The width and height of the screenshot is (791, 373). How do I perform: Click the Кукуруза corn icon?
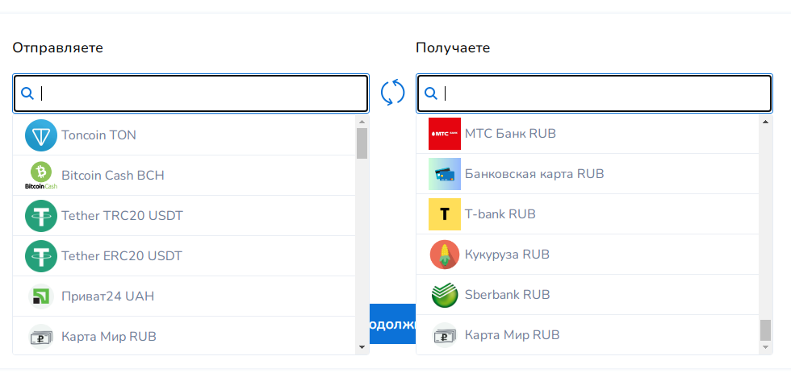point(445,255)
